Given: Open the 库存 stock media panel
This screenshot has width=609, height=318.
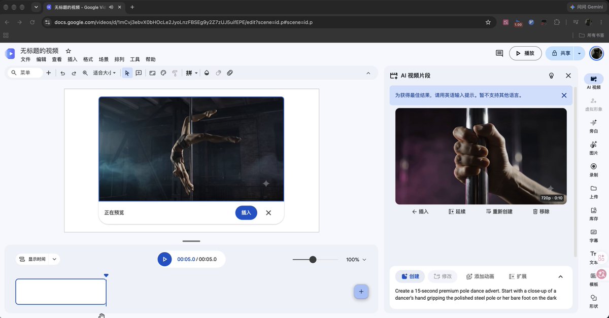Looking at the screenshot, I should 593,214.
